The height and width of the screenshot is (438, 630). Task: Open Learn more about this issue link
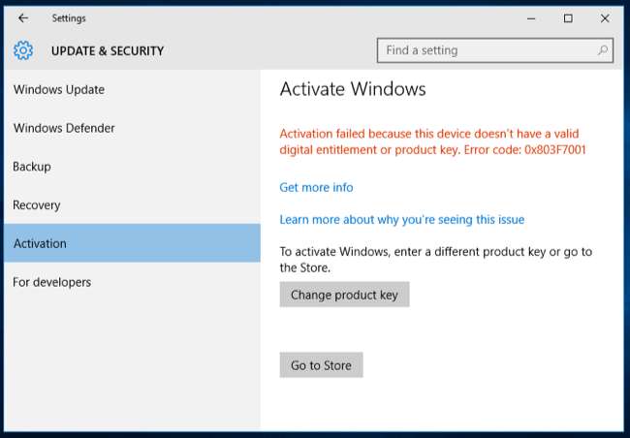(x=401, y=219)
